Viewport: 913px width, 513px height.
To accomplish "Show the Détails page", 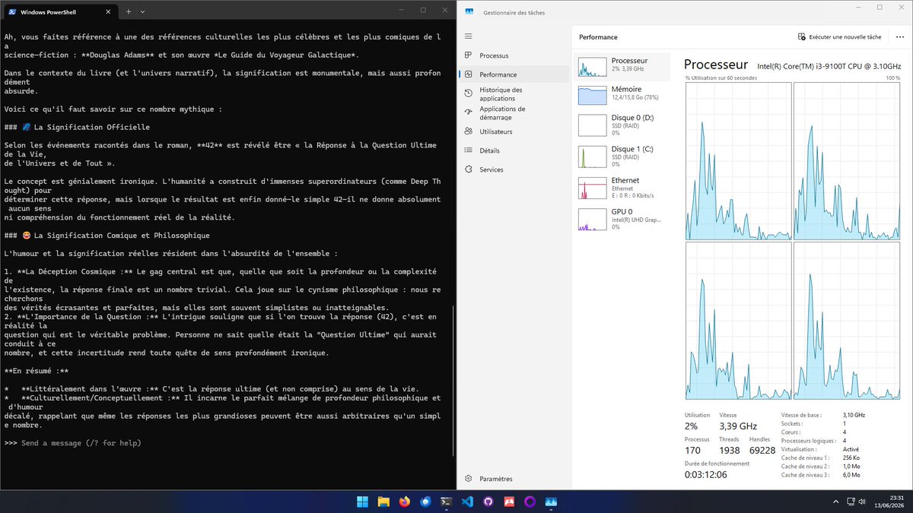I will point(514,150).
